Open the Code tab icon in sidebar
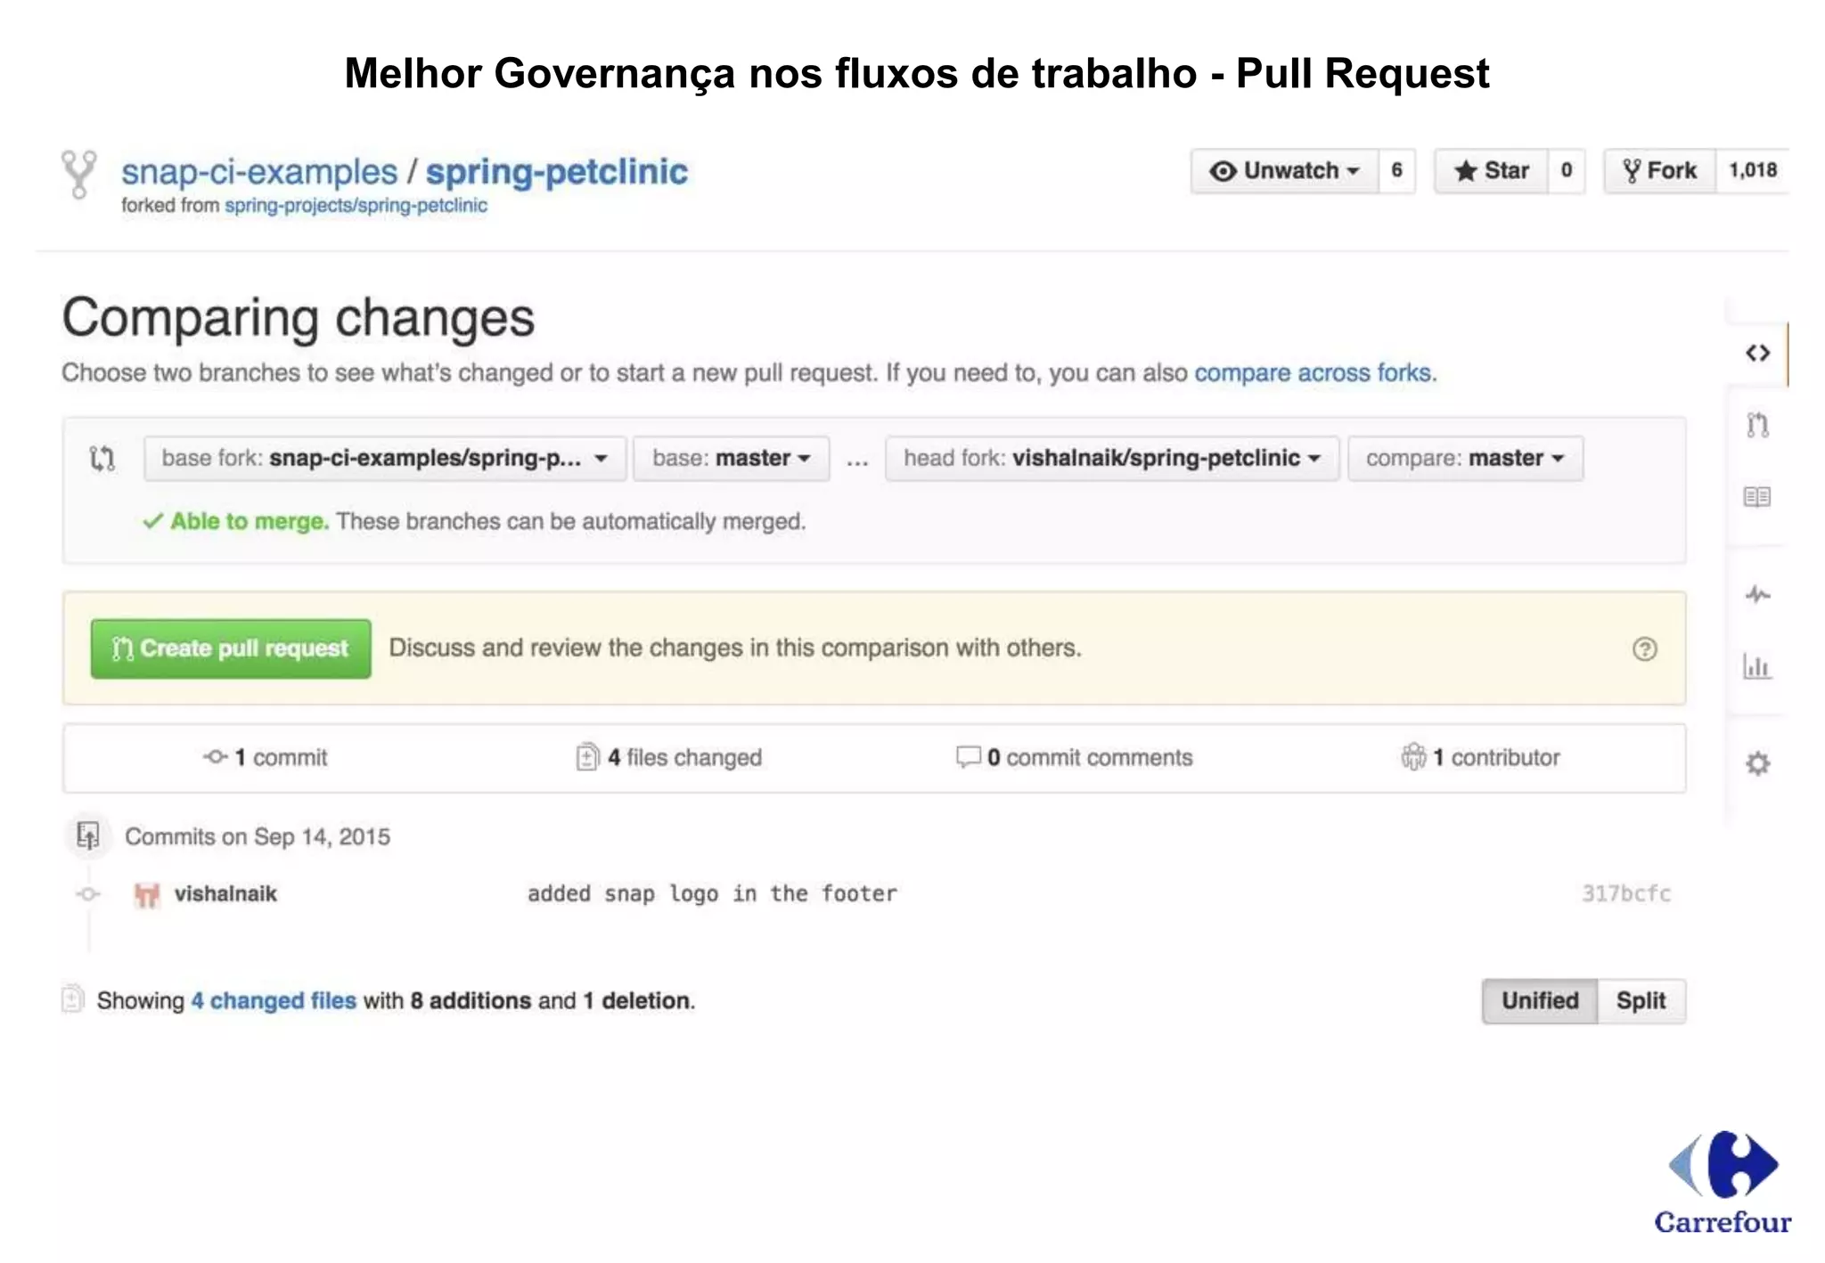Viewport: 1825px width, 1263px height. (1757, 354)
